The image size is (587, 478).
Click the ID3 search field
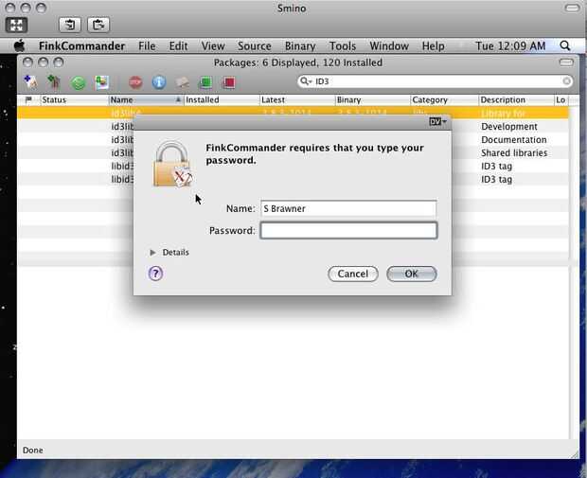coord(435,81)
